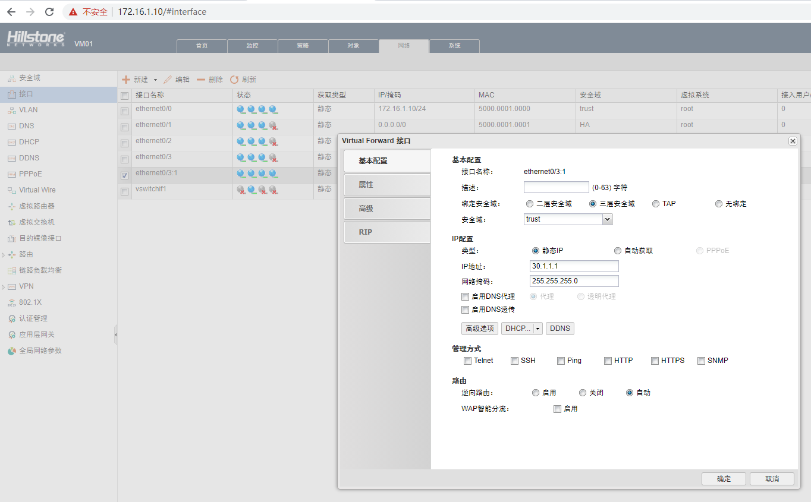Click the 删除 toolbar button

click(x=210, y=80)
